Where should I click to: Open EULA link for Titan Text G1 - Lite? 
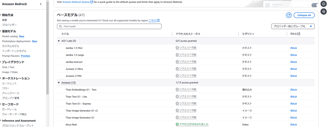[x=294, y=97]
